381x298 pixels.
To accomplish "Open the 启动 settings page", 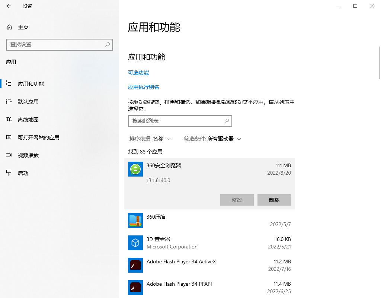I will [23, 173].
